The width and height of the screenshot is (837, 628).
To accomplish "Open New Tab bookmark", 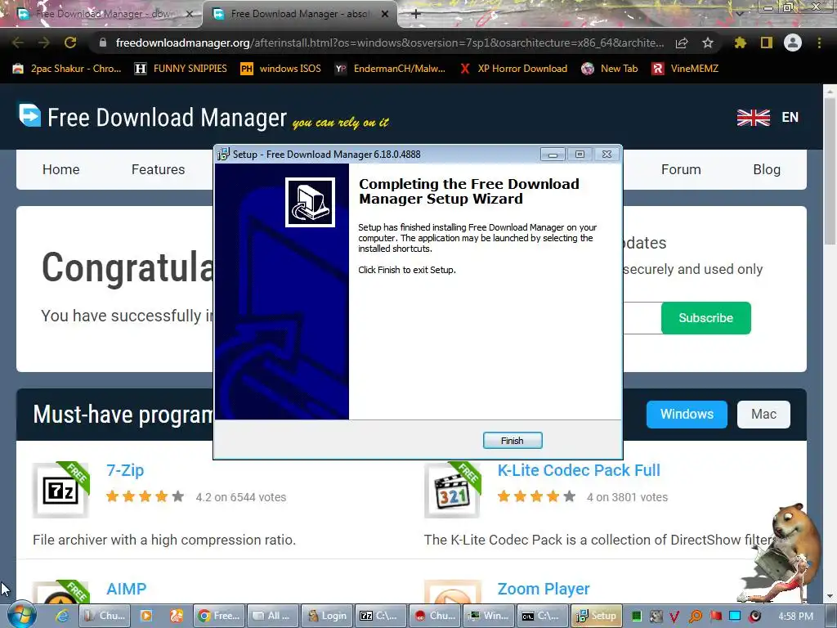I will [610, 69].
